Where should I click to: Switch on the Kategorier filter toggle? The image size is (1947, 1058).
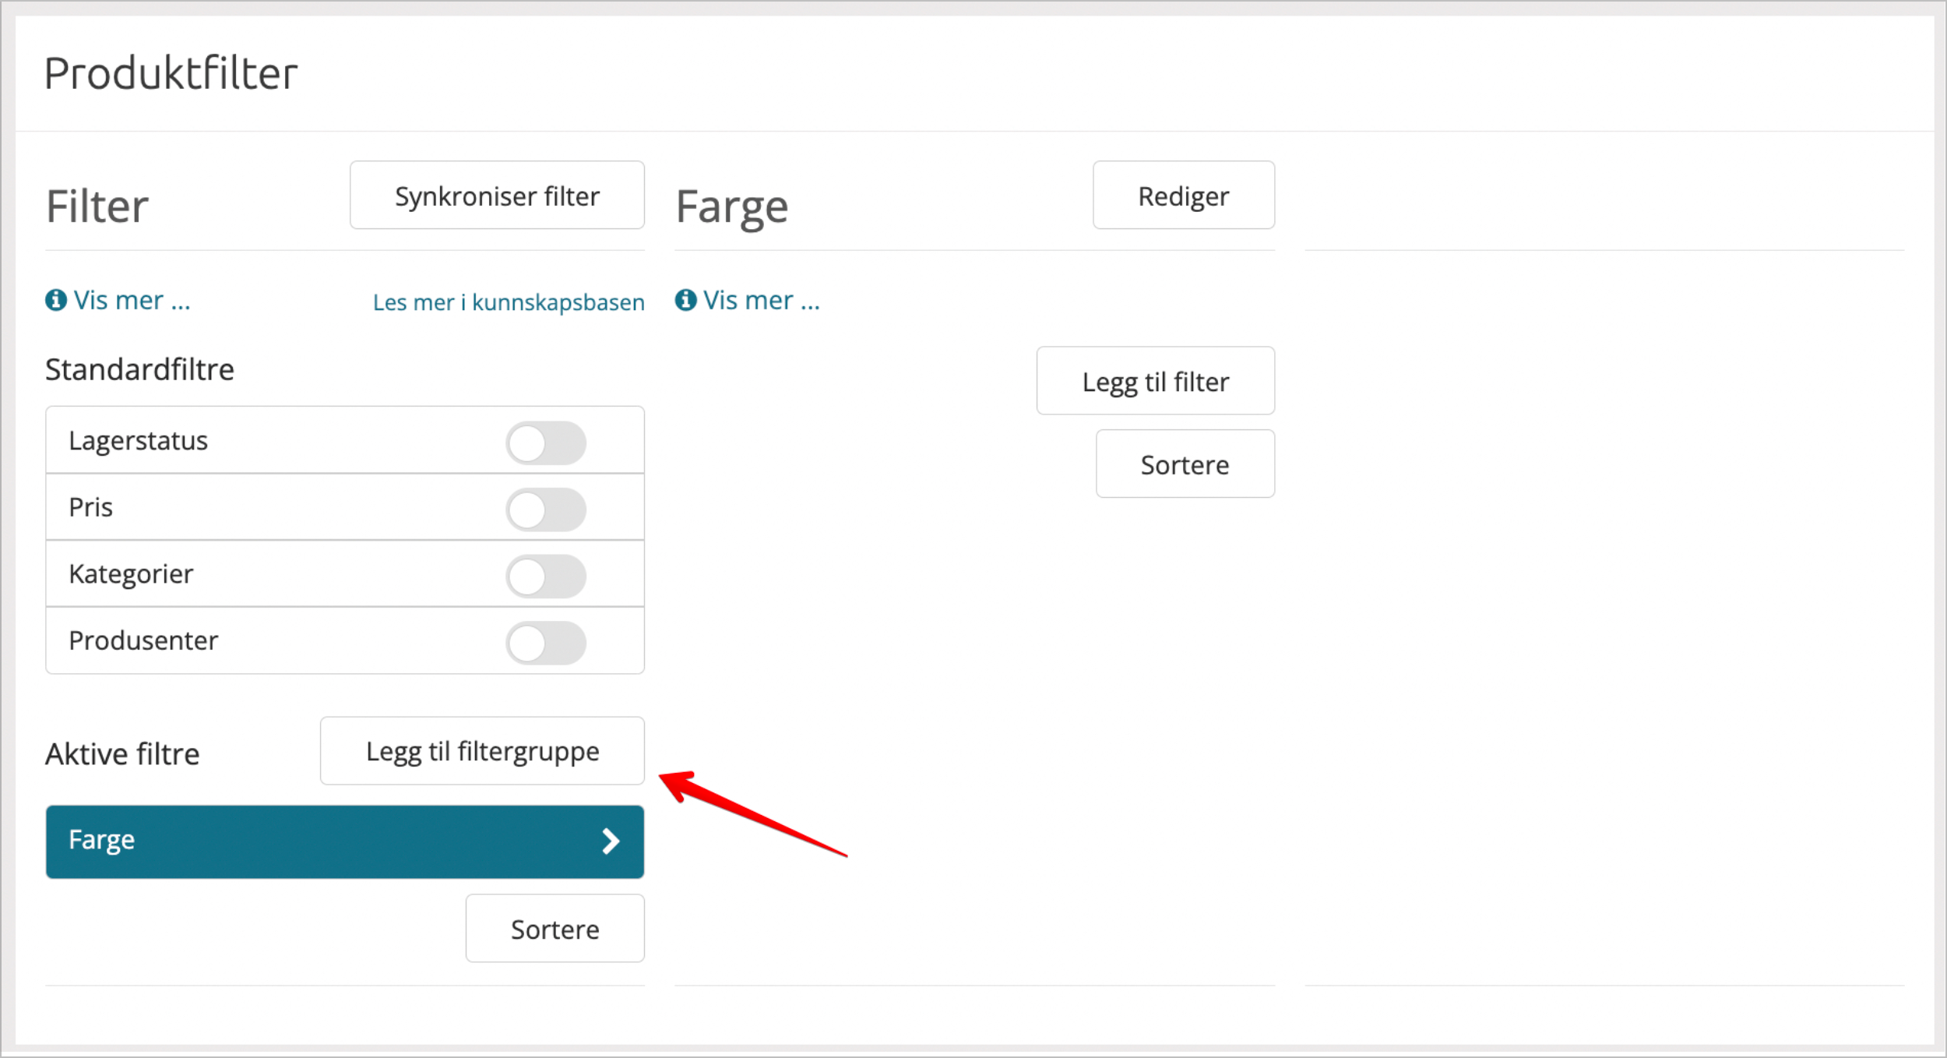(x=545, y=576)
